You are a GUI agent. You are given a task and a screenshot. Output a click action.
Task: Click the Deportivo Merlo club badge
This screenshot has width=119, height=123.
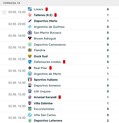[30, 21]
